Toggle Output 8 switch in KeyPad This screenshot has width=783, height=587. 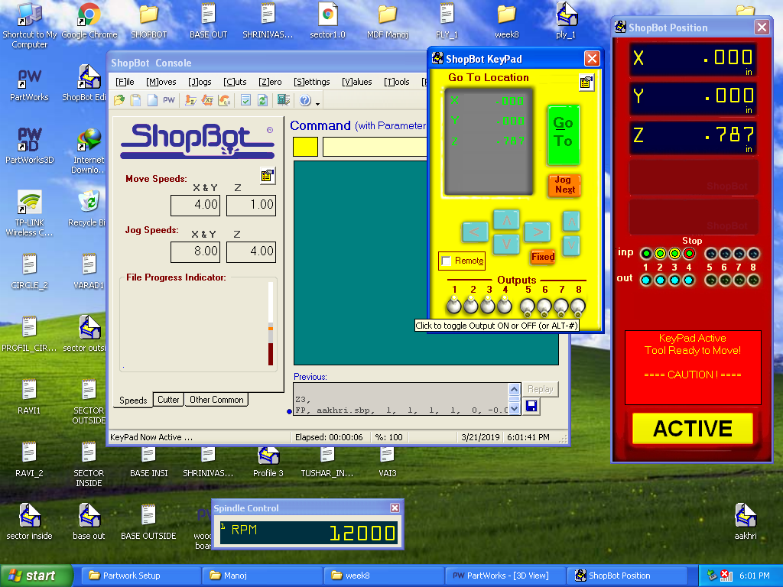point(578,307)
